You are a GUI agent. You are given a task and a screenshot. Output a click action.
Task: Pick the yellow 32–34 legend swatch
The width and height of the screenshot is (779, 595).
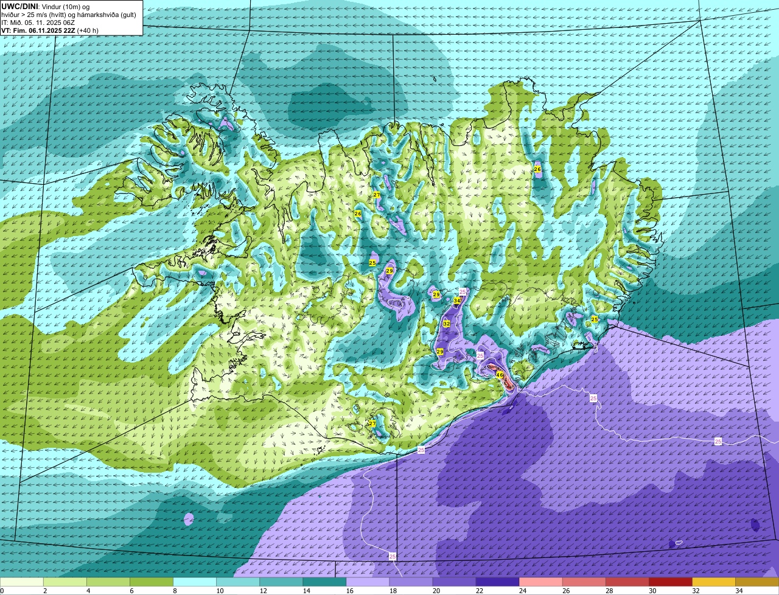pyautogui.click(x=713, y=582)
